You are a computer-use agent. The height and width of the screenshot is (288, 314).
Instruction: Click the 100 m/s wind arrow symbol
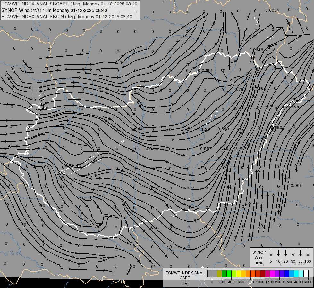click(308, 253)
